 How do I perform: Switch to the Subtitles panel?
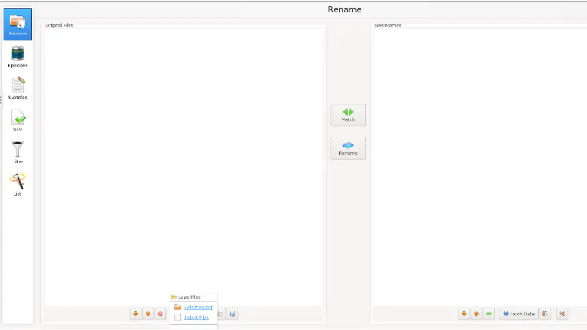[18, 89]
